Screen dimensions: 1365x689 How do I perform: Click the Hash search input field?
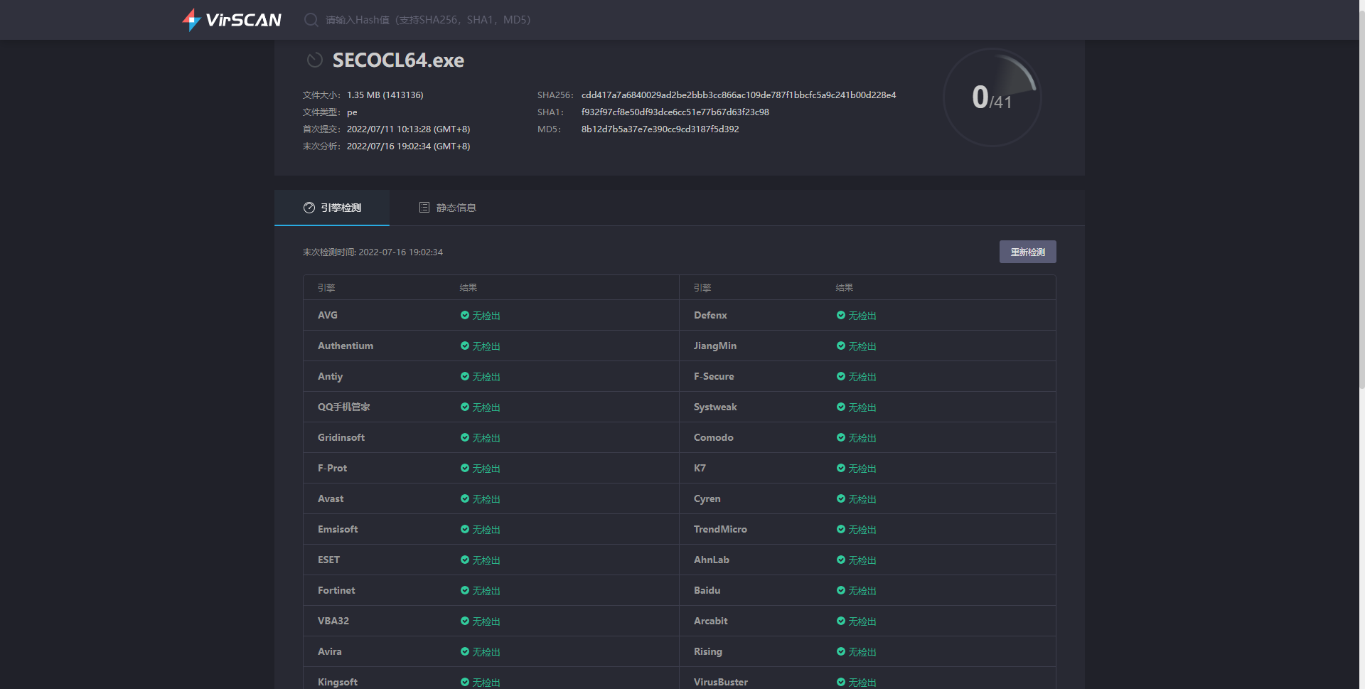(x=498, y=19)
